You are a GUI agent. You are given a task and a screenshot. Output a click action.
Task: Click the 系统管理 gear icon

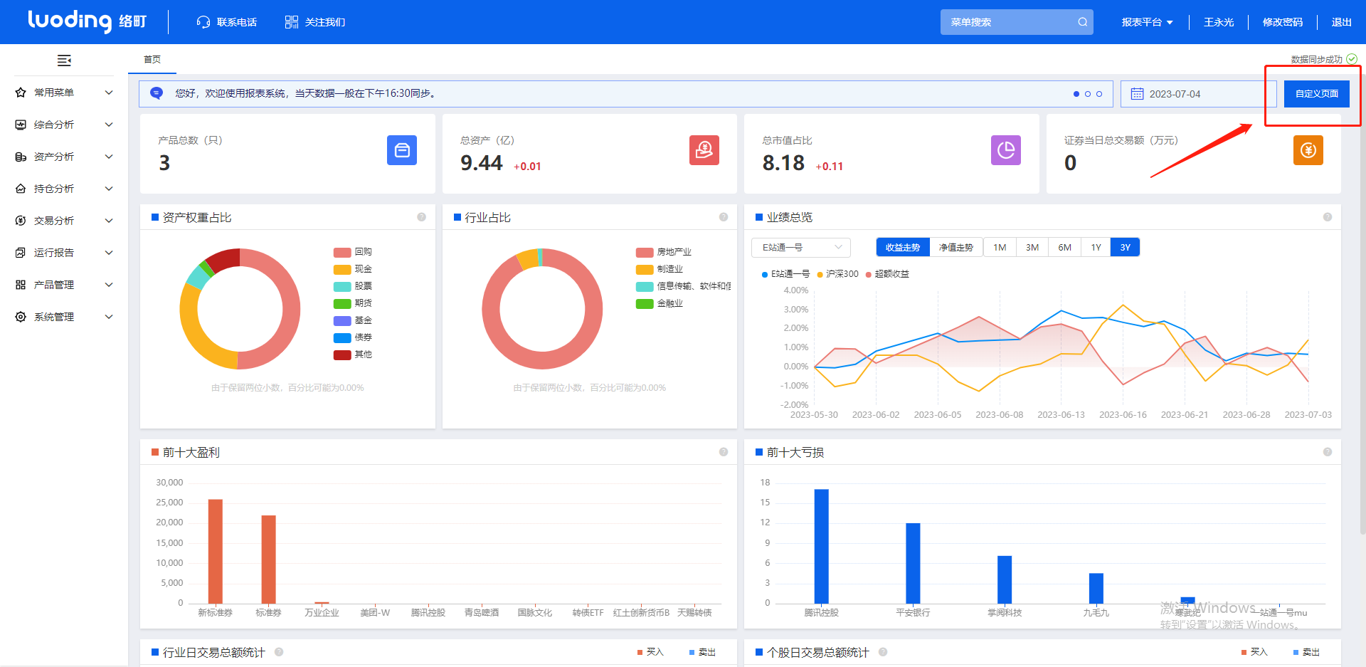[21, 317]
